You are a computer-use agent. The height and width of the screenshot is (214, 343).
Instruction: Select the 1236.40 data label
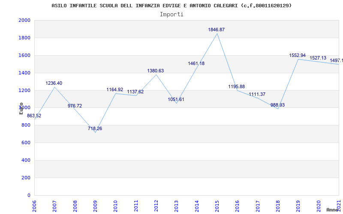[x=54, y=83]
